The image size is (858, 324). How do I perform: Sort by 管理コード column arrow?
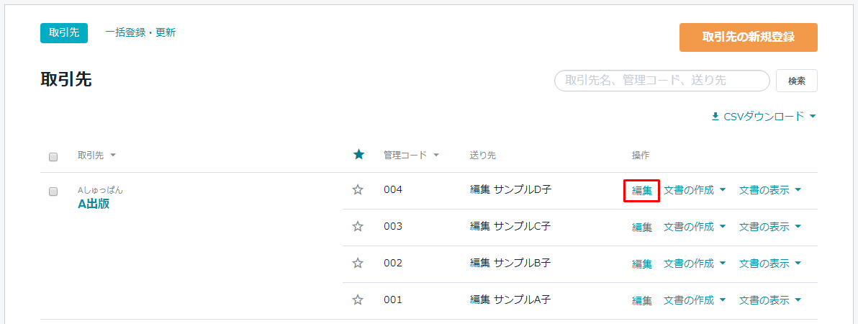click(x=436, y=156)
